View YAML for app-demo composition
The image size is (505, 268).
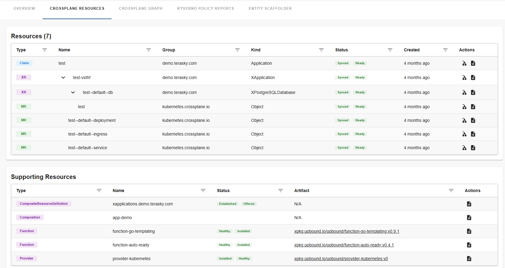469,218
